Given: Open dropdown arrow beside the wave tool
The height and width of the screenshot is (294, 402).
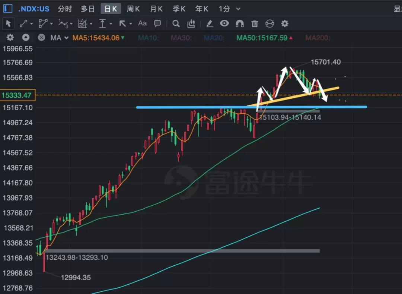Looking at the screenshot, I should click(x=71, y=24).
